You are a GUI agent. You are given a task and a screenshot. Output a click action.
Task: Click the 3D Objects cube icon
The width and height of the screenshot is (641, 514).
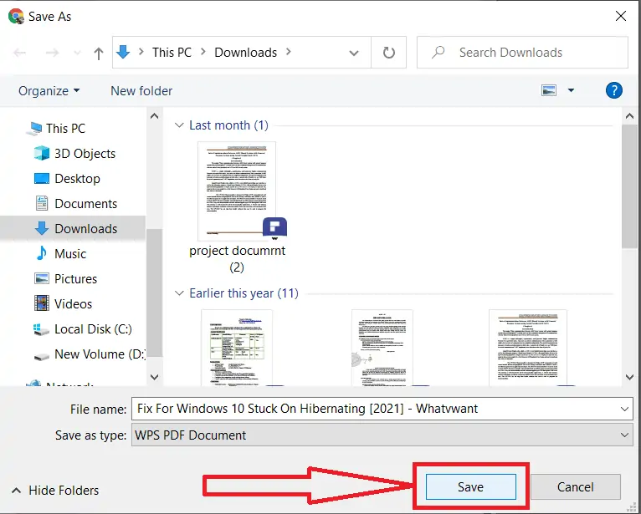point(41,153)
